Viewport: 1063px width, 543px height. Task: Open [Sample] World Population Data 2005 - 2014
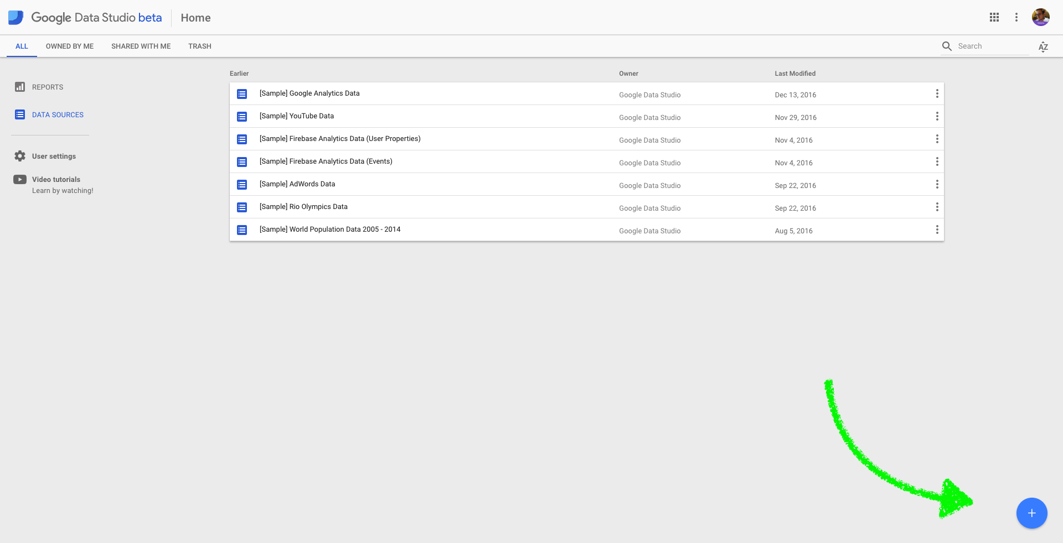(x=330, y=229)
